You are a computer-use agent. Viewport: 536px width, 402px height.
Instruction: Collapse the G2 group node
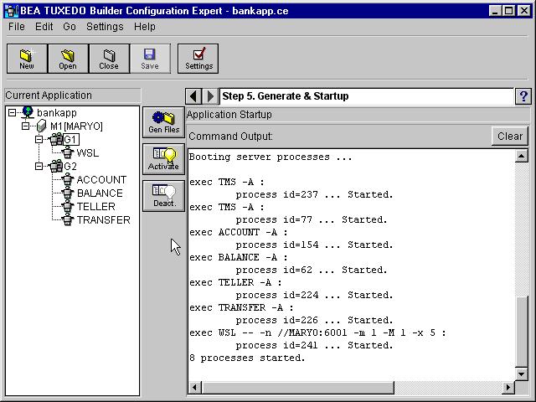39,167
